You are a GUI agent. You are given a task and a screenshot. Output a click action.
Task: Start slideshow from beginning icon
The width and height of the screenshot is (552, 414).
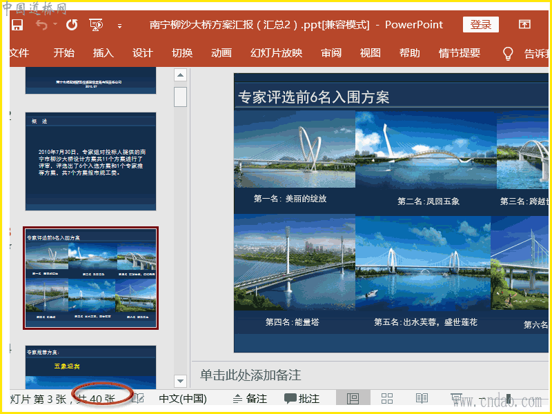[x=96, y=25]
